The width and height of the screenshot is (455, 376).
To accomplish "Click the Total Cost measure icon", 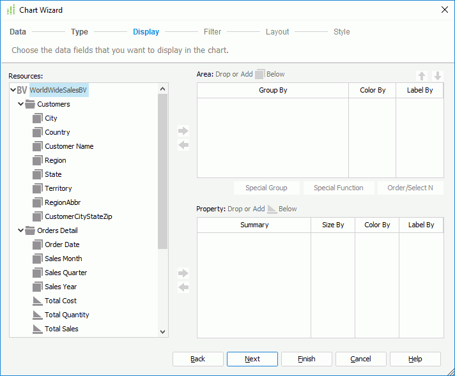I will (x=38, y=301).
